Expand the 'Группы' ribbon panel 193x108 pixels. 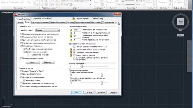[x=151, y=8]
